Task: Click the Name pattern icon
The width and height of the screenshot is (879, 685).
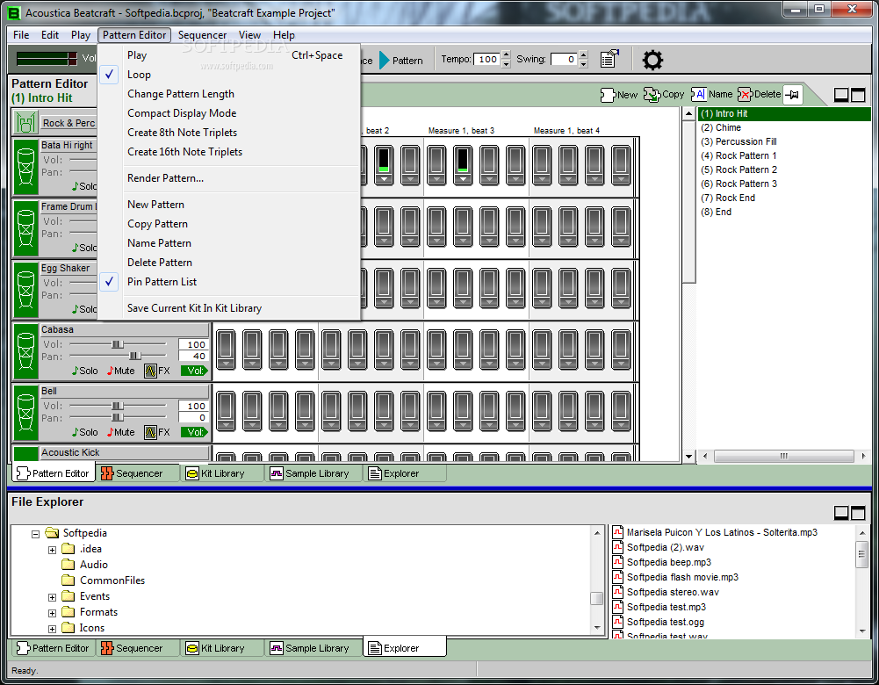Action: click(x=698, y=94)
